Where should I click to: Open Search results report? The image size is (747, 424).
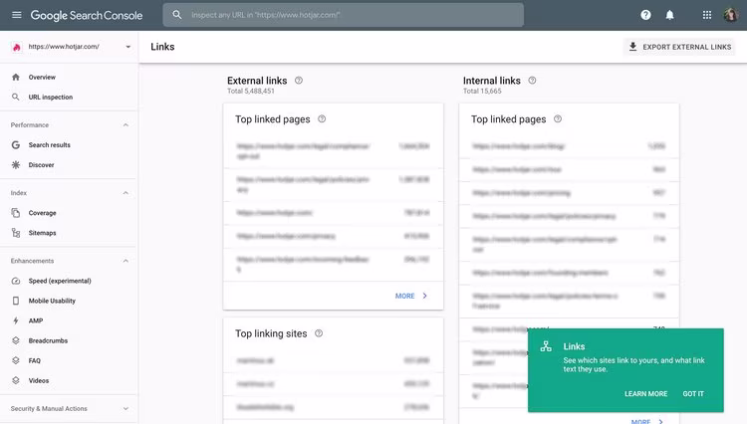tap(49, 145)
